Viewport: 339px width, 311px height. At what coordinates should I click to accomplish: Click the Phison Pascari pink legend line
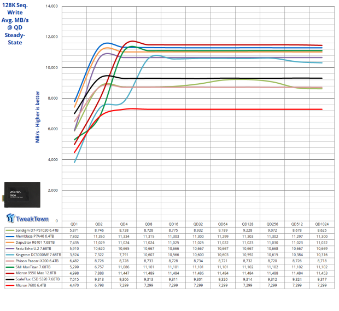click(x=10, y=261)
